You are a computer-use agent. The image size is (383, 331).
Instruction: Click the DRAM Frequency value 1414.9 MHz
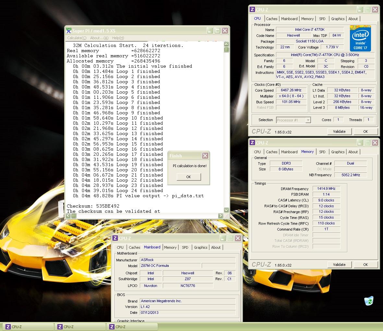[326, 188]
